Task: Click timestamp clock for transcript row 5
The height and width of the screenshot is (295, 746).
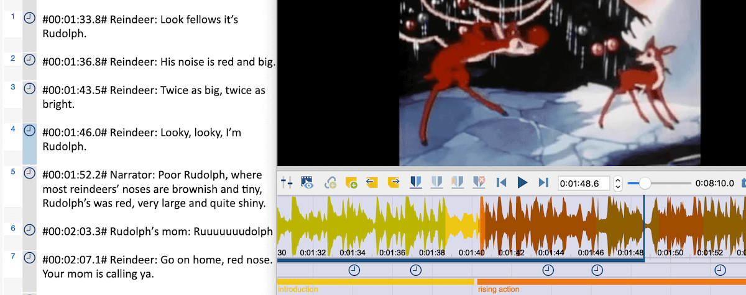Action: point(29,173)
